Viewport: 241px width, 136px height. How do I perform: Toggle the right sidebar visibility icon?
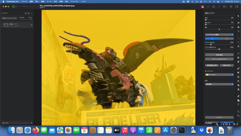pyautogui.click(x=237, y=6)
